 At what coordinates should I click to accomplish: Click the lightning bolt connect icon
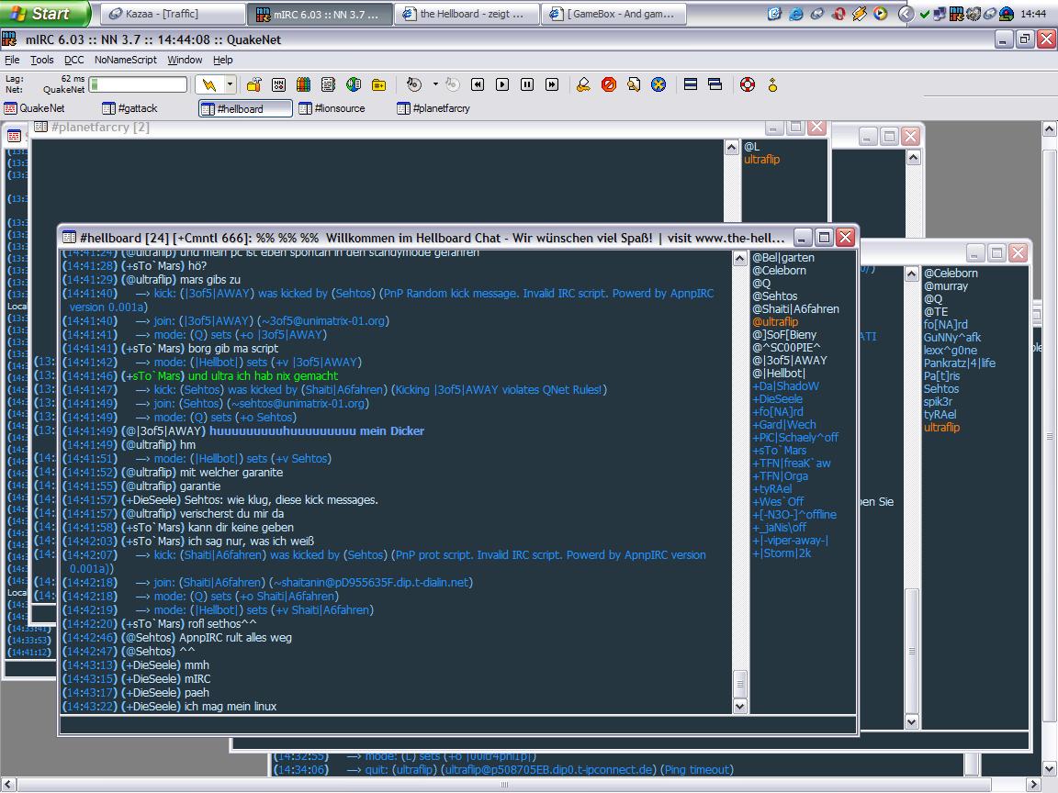tap(210, 84)
